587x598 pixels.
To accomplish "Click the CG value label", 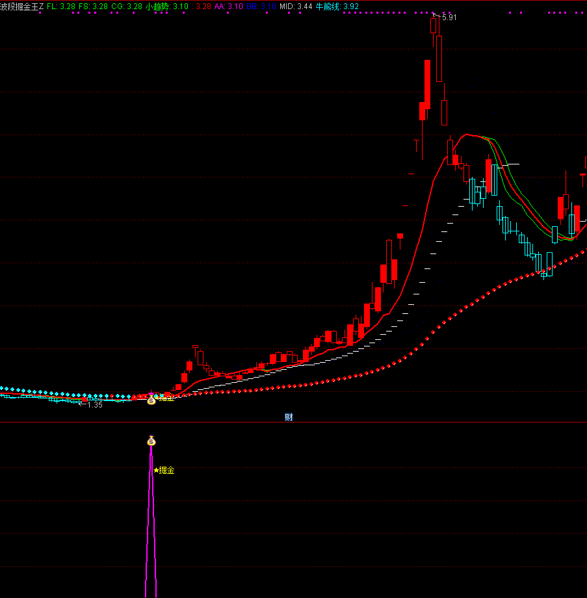I will pos(126,6).
